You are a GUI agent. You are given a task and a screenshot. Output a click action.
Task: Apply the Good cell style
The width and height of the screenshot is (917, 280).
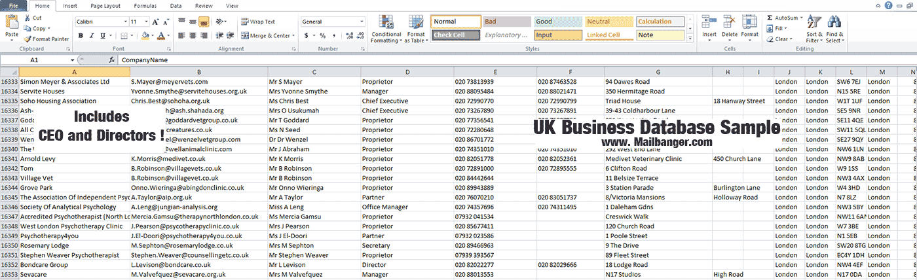tap(557, 22)
